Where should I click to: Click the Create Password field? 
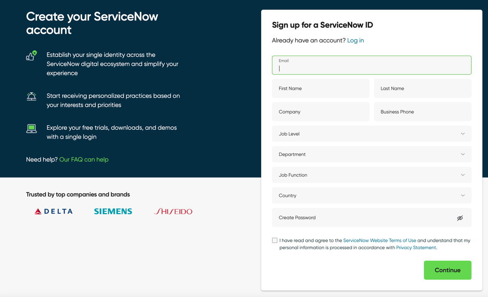point(372,218)
